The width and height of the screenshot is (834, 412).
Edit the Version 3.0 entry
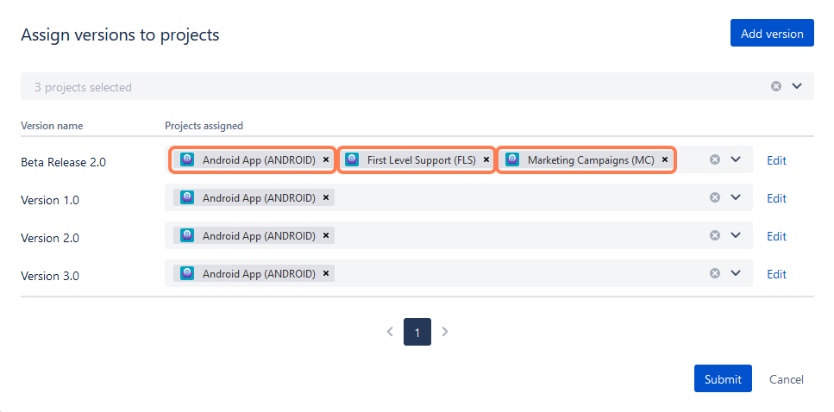click(x=776, y=274)
